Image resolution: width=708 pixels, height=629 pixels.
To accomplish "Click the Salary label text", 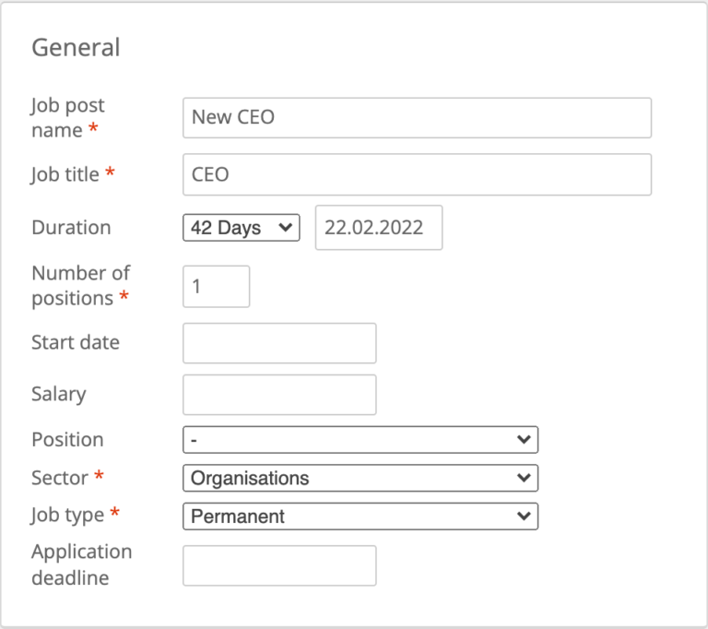I will click(58, 394).
